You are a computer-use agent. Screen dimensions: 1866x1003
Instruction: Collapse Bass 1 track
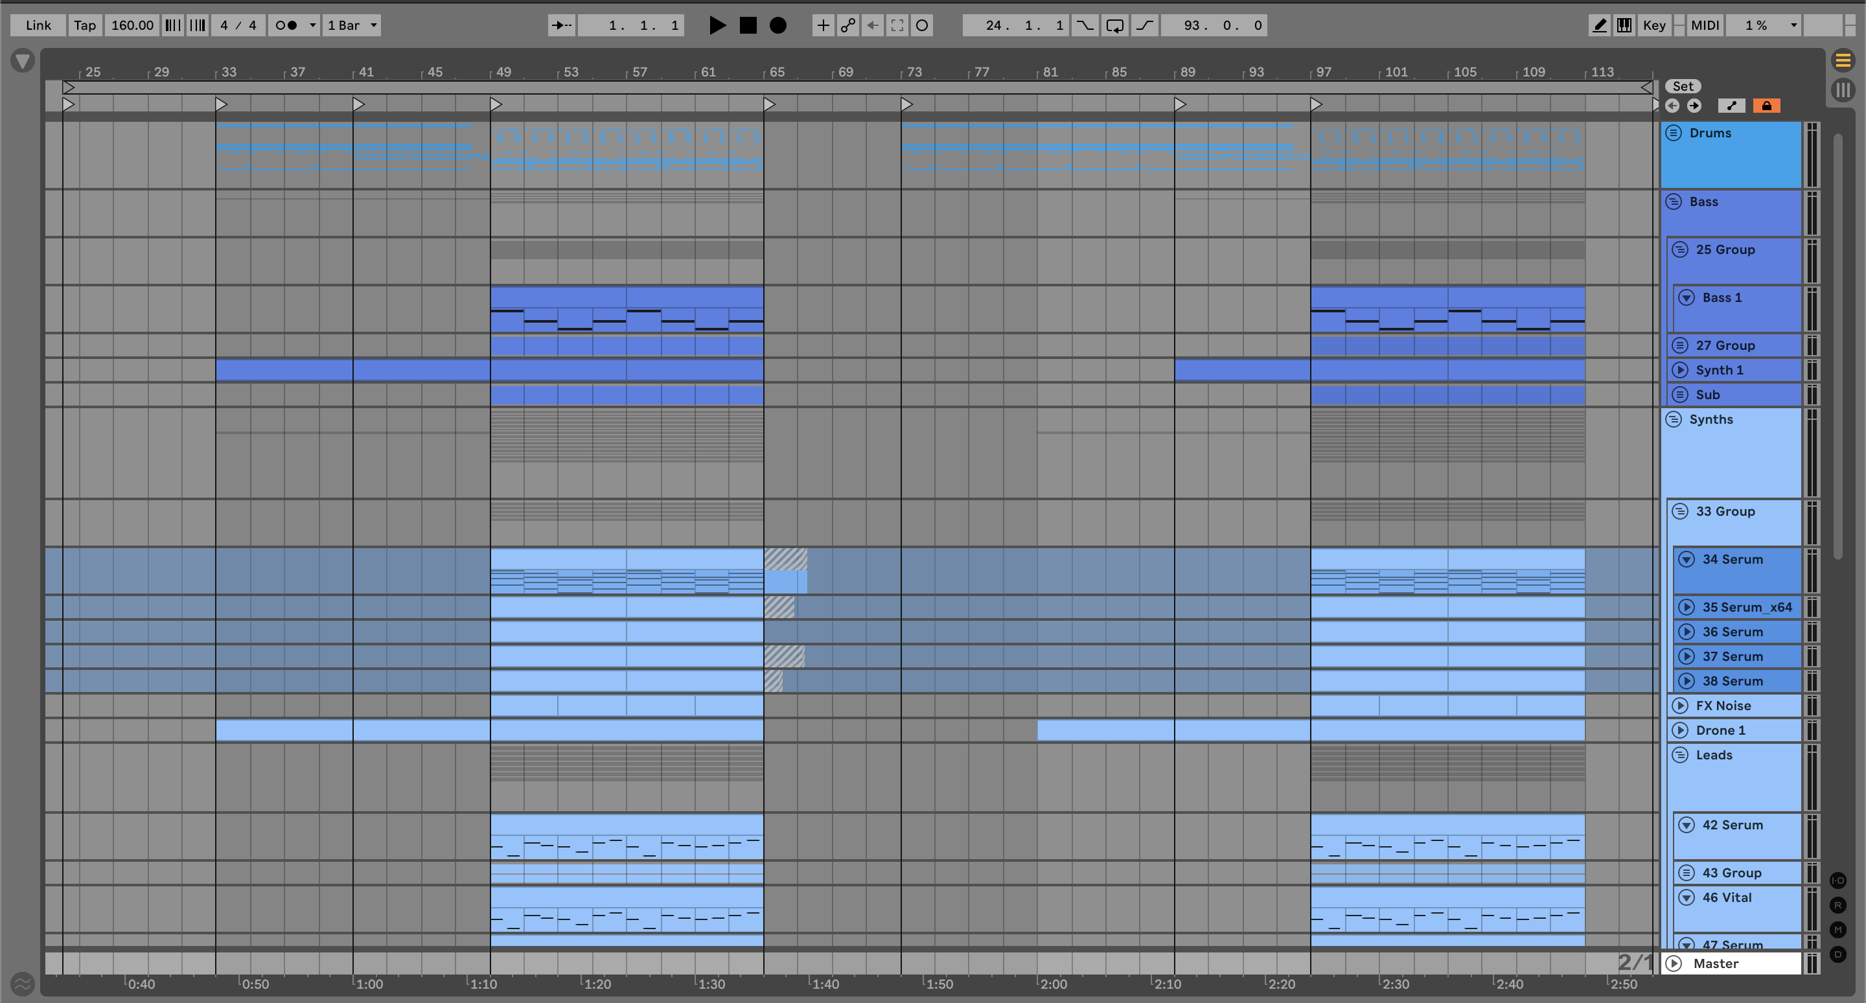pyautogui.click(x=1687, y=297)
